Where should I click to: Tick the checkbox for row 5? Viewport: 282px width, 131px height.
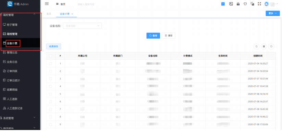[50, 94]
